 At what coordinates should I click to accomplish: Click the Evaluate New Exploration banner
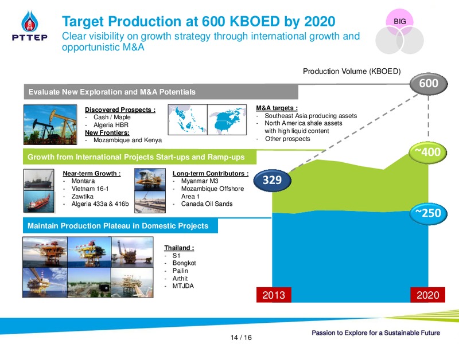click(161, 92)
